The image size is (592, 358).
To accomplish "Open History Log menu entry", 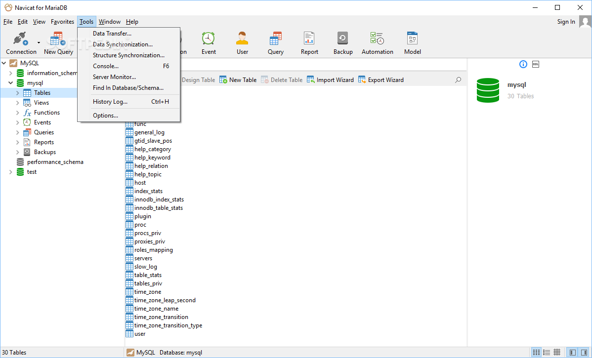I will [x=129, y=102].
